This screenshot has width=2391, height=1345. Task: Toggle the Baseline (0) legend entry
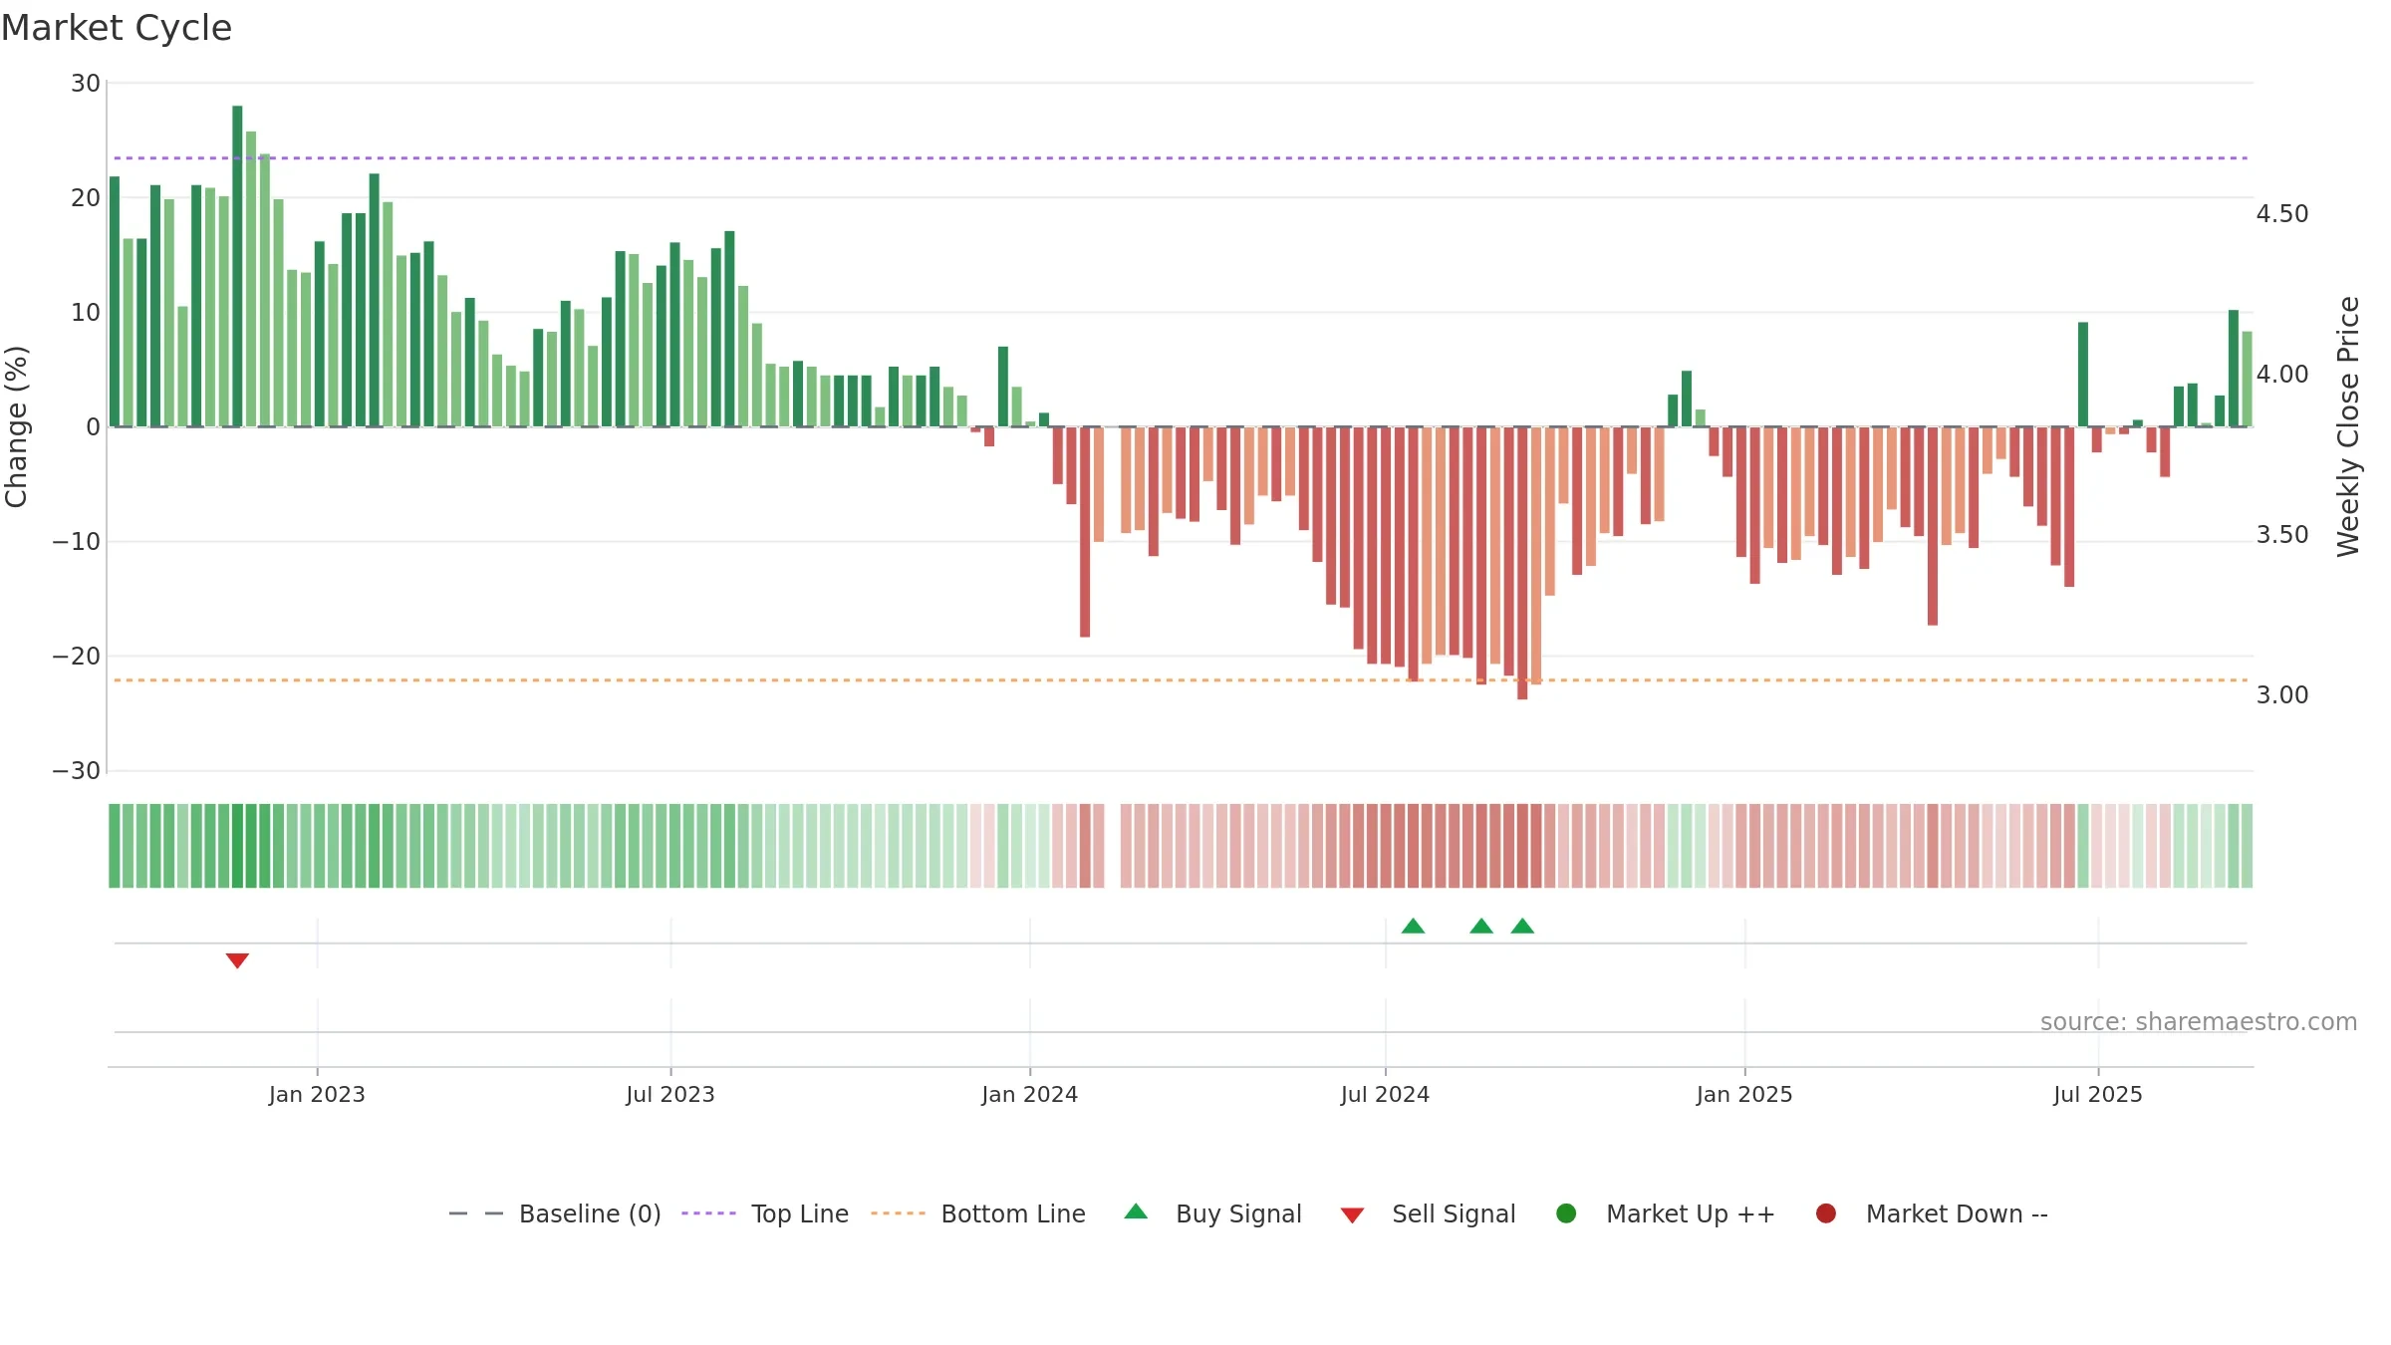pyautogui.click(x=555, y=1213)
